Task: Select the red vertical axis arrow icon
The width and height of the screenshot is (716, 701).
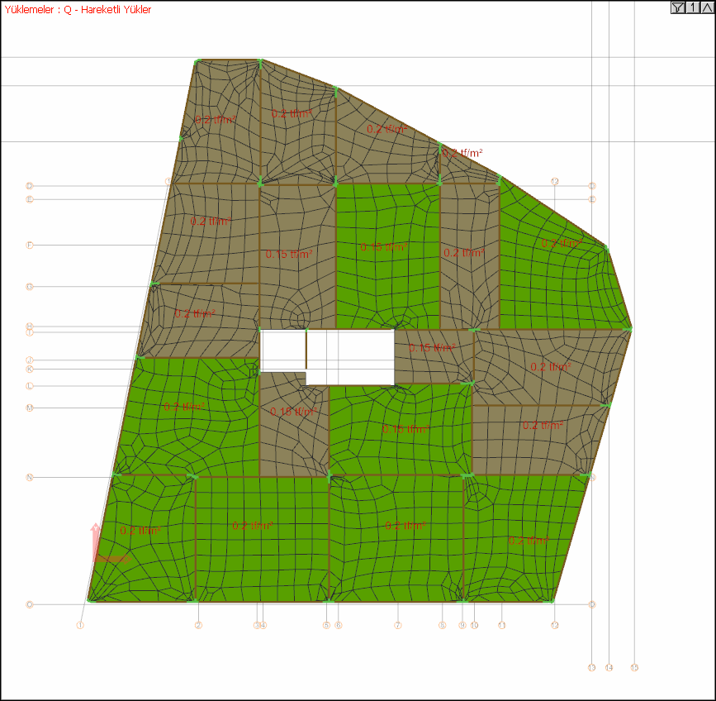Action: [95, 541]
